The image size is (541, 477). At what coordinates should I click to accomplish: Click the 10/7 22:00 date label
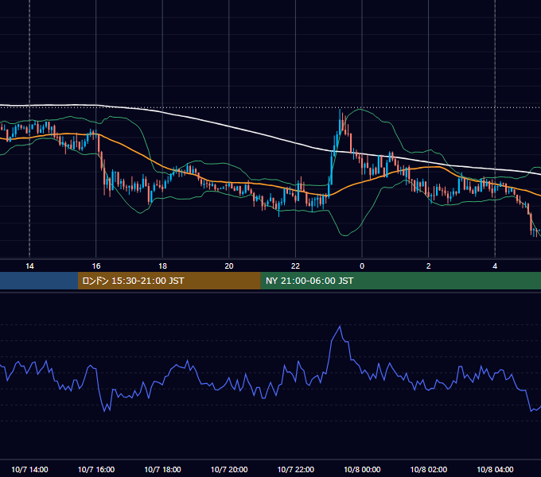(x=296, y=469)
